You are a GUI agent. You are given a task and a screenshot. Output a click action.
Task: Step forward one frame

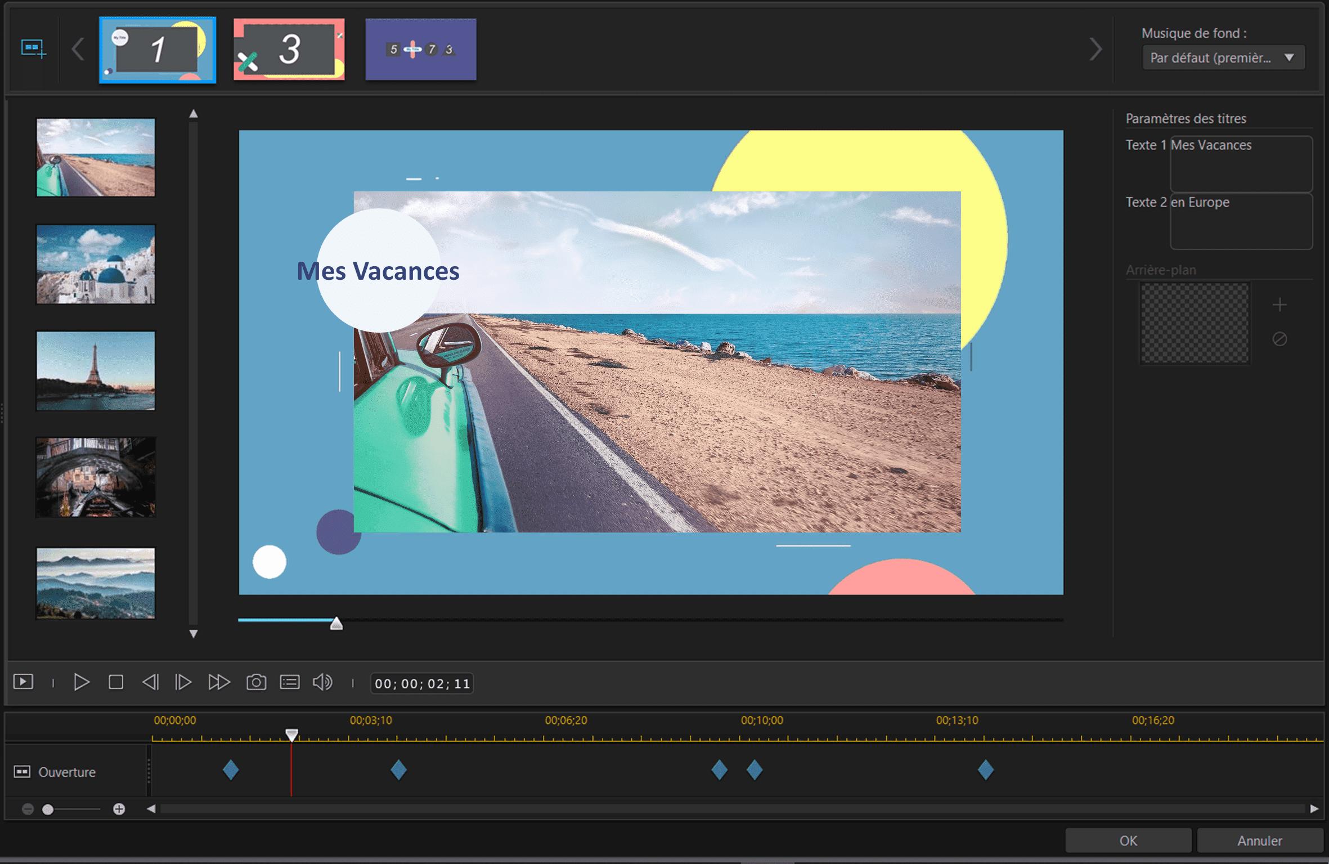183,681
